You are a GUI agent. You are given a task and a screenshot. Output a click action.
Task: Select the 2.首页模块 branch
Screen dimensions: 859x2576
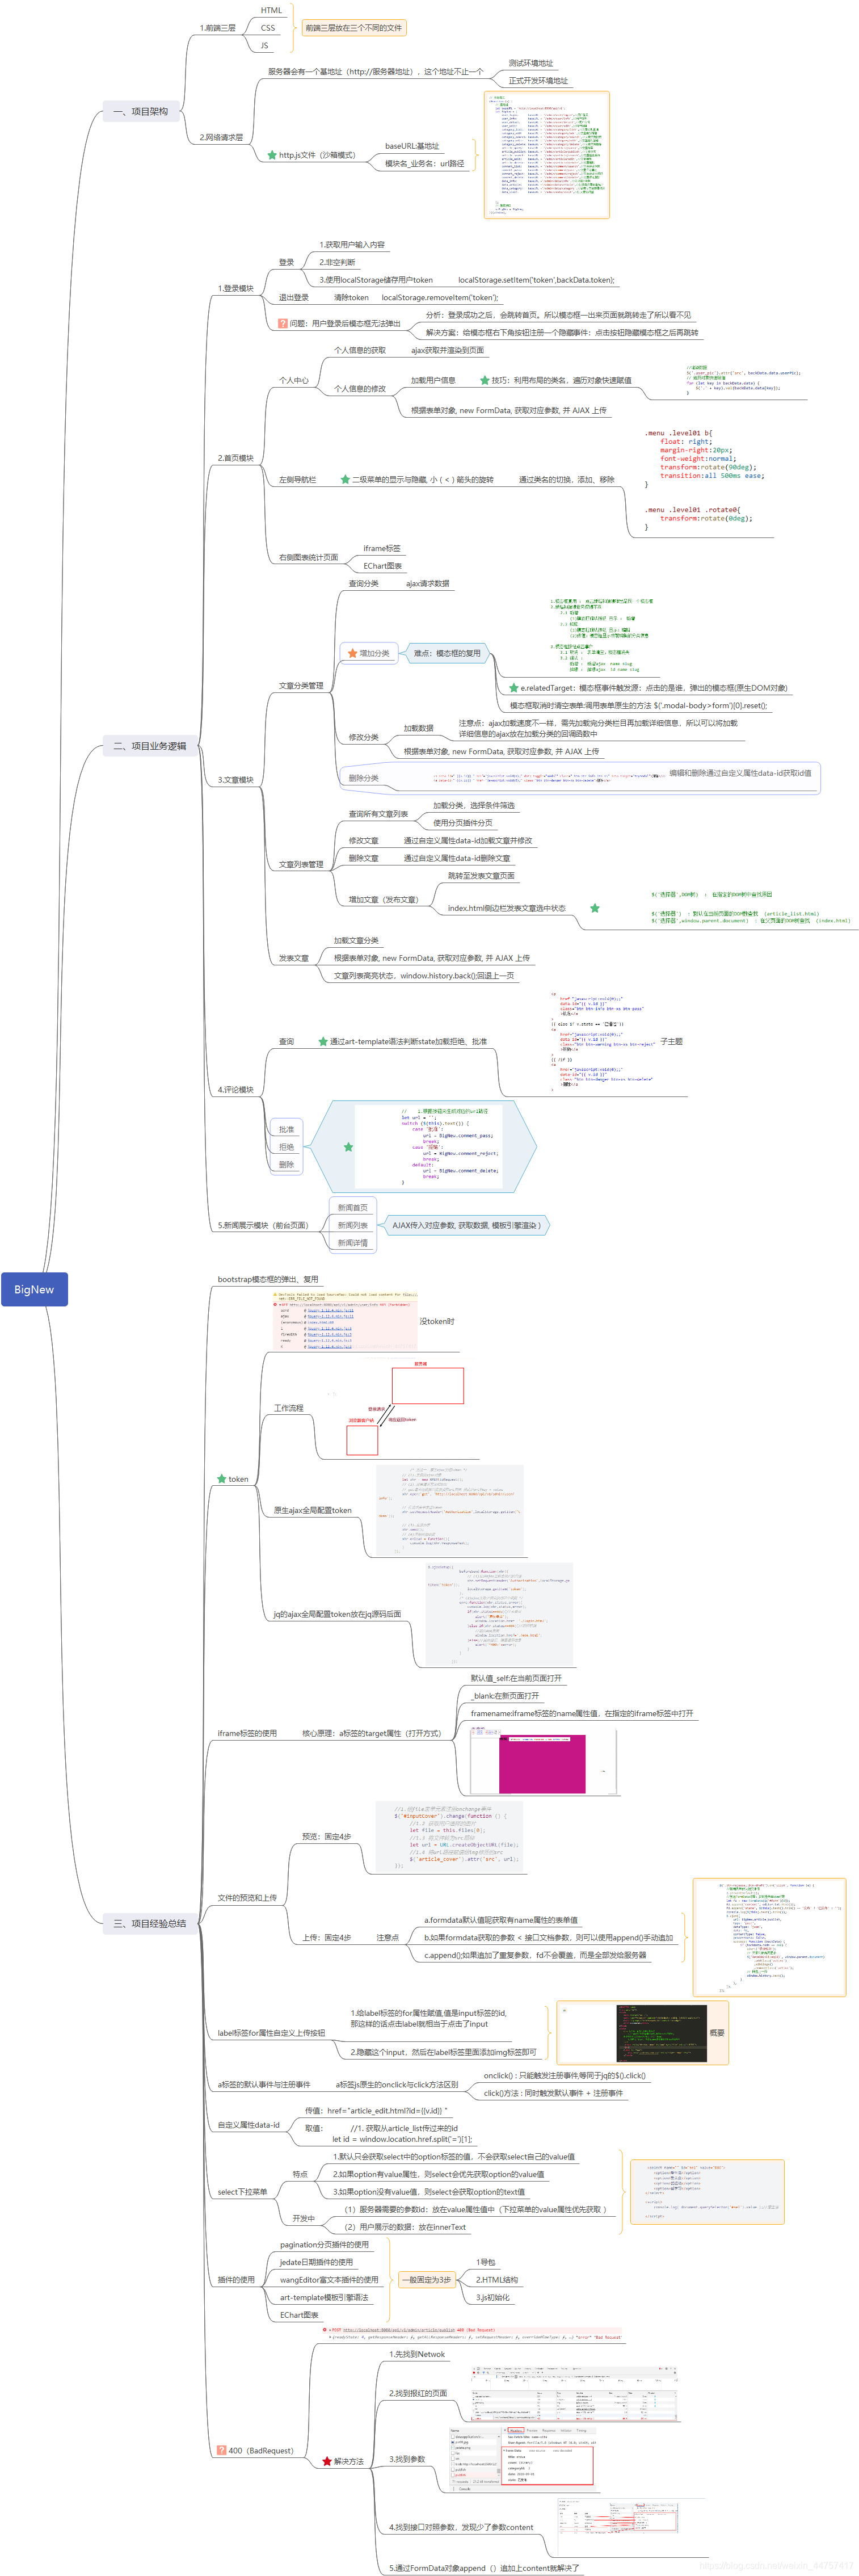[236, 458]
